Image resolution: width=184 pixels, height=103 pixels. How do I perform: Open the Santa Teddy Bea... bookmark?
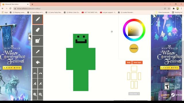(x=54, y=12)
